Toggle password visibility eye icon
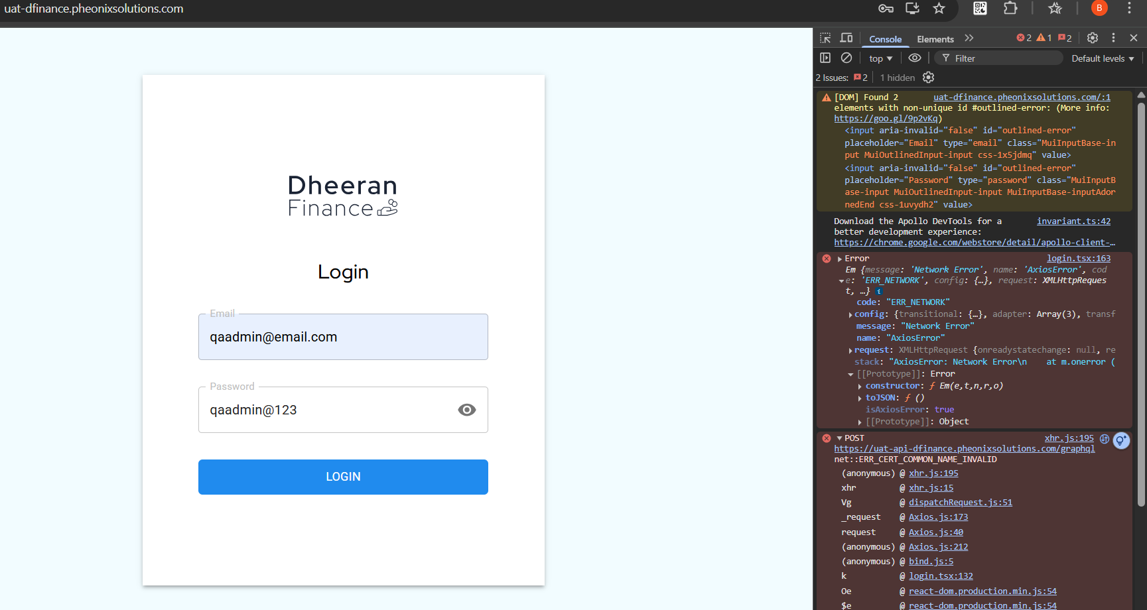Image resolution: width=1147 pixels, height=610 pixels. [x=467, y=410]
